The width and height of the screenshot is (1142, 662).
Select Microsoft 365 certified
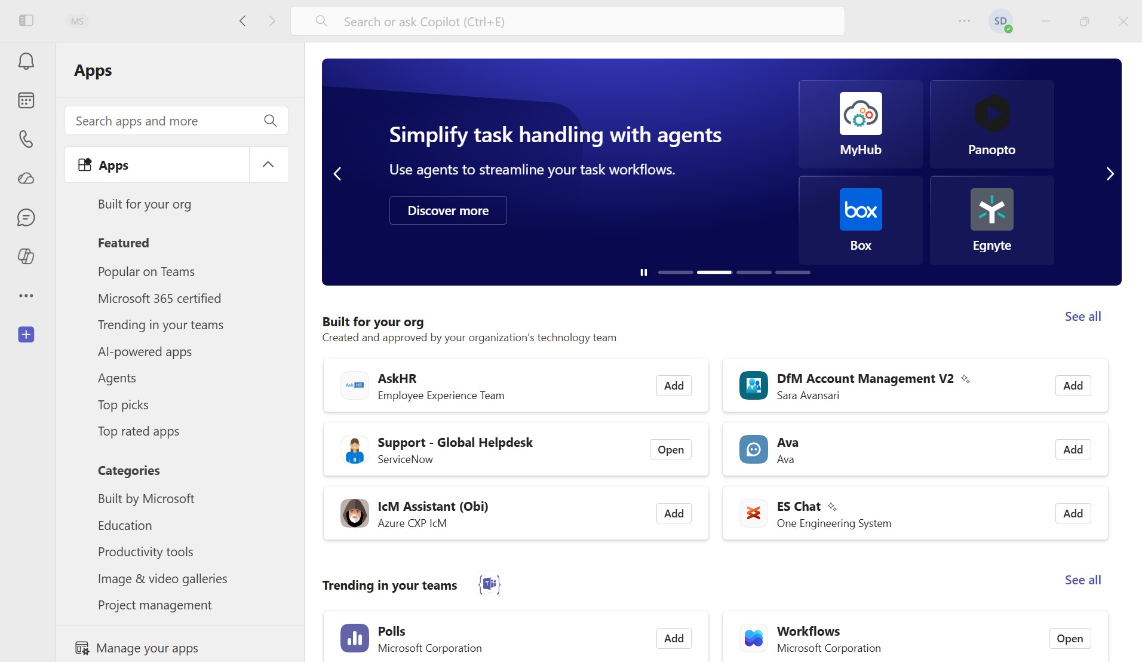159,299
